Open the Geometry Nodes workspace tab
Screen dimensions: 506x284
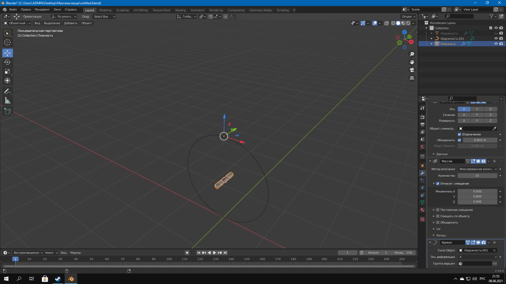(261, 10)
